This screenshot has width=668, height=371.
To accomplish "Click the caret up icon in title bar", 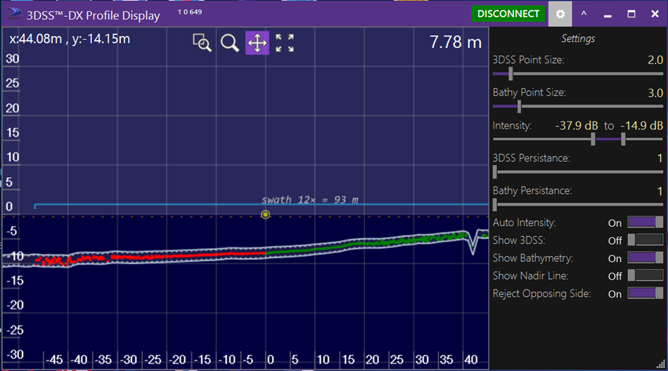I will pos(584,14).
